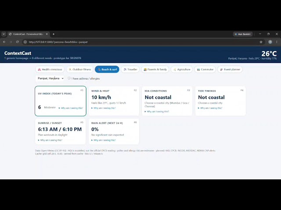Minimize the browser window
The image size is (281, 210).
click(x=260, y=34)
